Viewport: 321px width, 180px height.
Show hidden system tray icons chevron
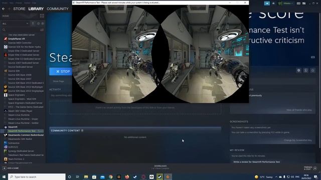point(276,176)
